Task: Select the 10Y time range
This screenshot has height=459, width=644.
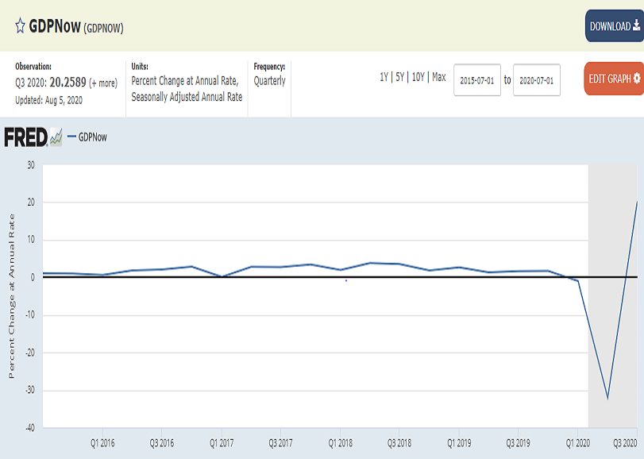Action: tap(418, 78)
